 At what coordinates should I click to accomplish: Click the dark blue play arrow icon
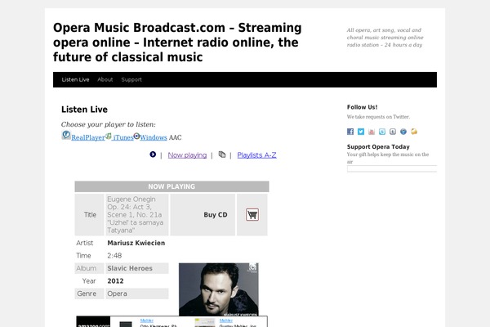click(x=153, y=155)
